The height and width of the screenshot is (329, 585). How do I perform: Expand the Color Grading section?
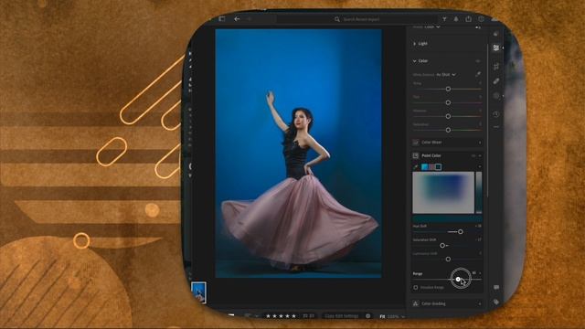480,303
